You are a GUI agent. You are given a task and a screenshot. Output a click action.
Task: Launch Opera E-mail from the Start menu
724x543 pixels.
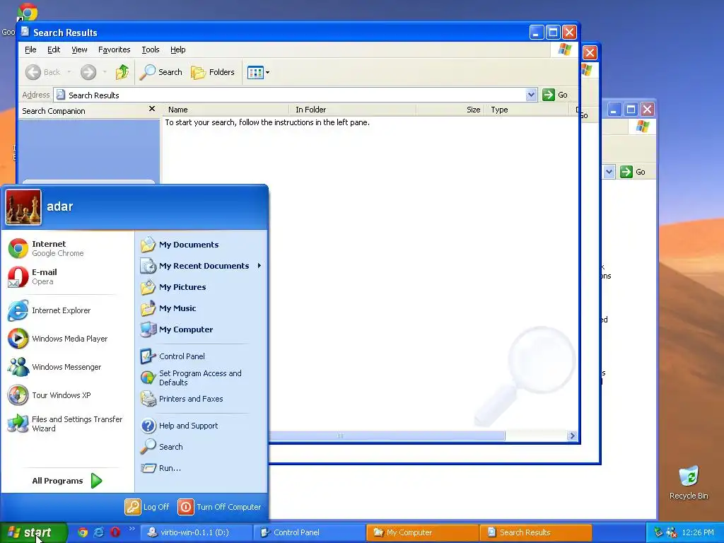(33, 276)
